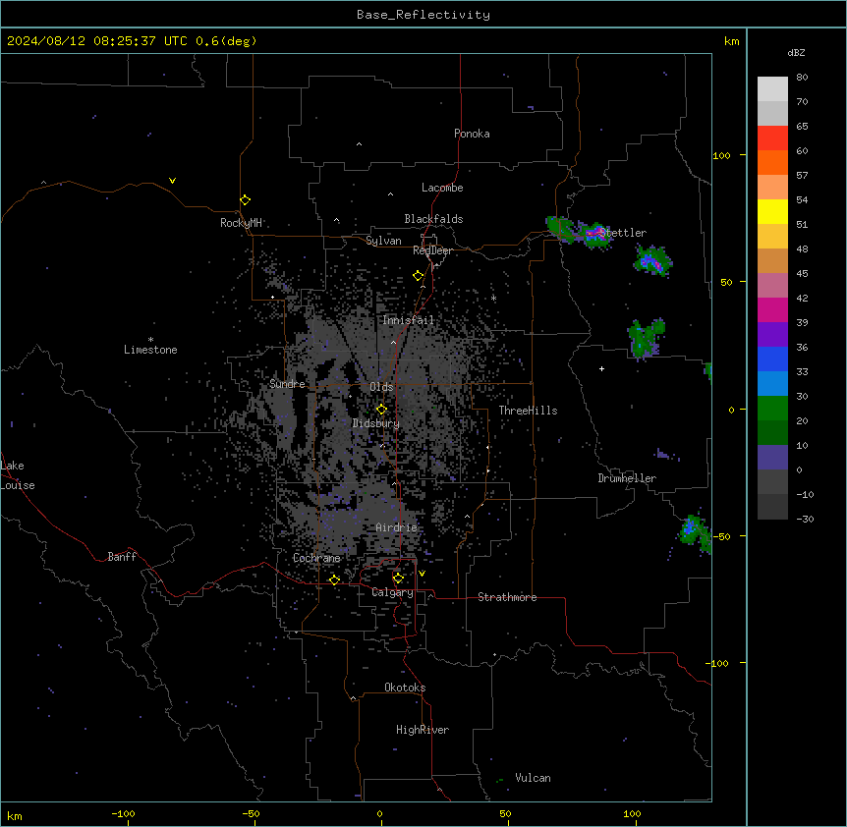This screenshot has width=847, height=827.
Task: Select the yellow V marker northwest of RockyMH
Action: pyautogui.click(x=172, y=181)
